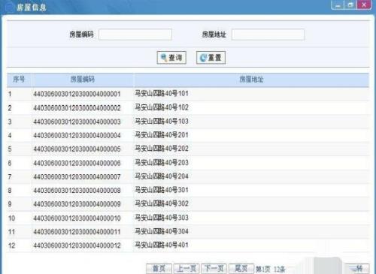Select address 马安山四路40号401
This screenshot has width=376, height=274.
pos(162,245)
